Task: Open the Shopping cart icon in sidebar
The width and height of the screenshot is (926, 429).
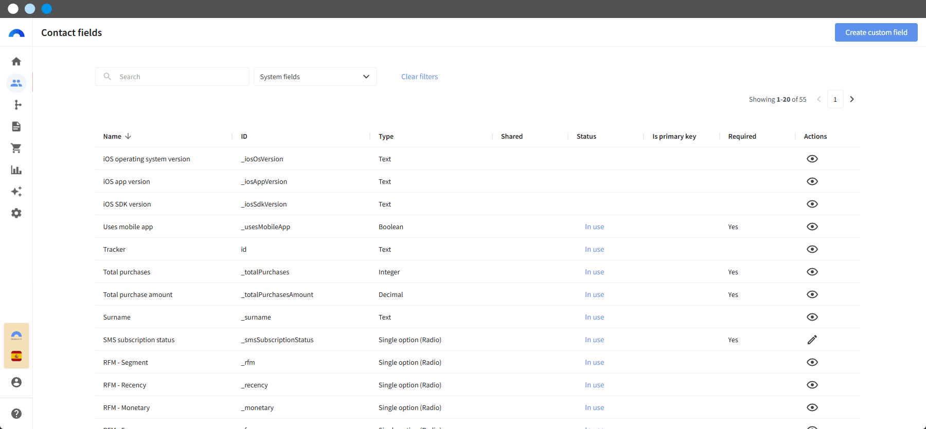Action: click(16, 148)
